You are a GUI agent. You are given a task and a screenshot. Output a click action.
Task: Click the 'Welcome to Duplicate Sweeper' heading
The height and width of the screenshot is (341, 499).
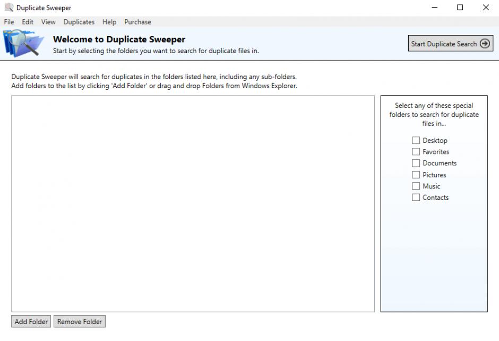click(119, 39)
